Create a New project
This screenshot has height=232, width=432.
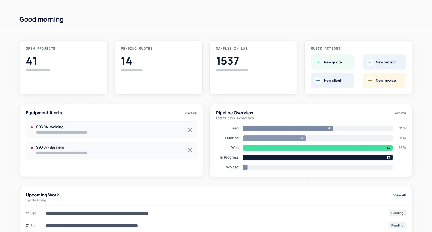384,62
